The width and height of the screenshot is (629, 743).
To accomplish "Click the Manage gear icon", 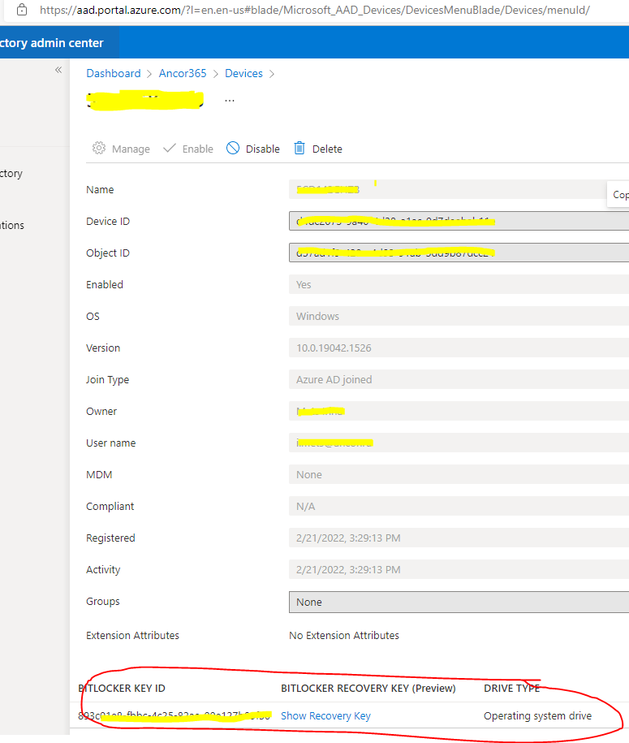I will (99, 148).
